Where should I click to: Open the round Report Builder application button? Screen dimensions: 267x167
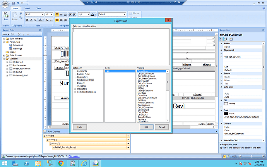click(5, 5)
